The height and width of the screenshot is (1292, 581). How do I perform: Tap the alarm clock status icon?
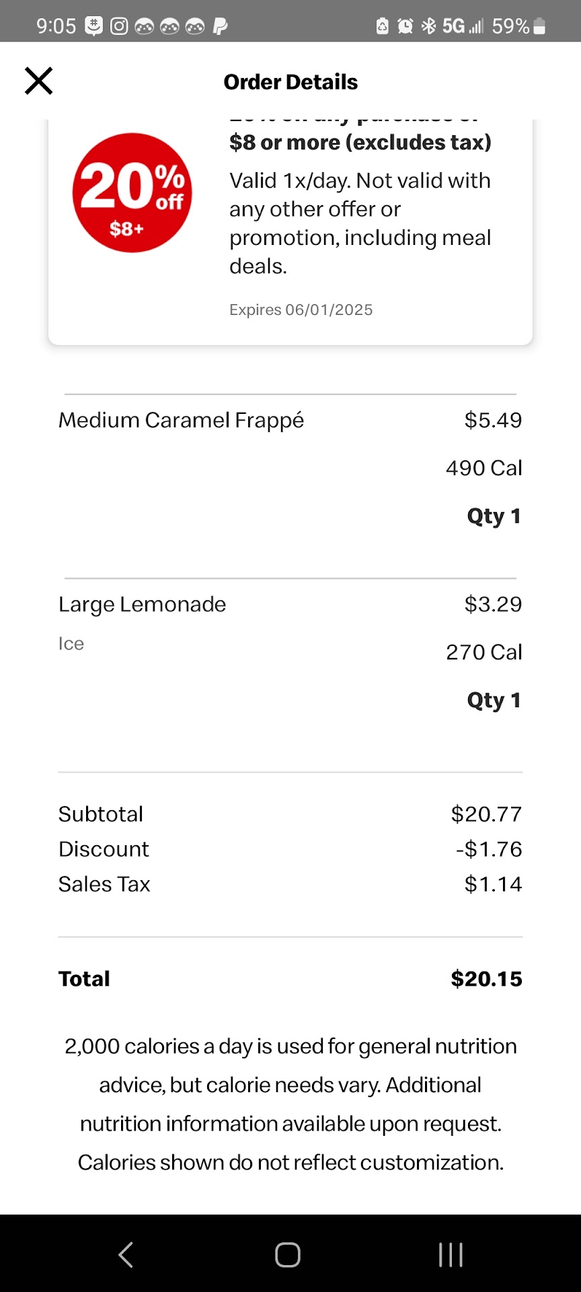click(405, 26)
